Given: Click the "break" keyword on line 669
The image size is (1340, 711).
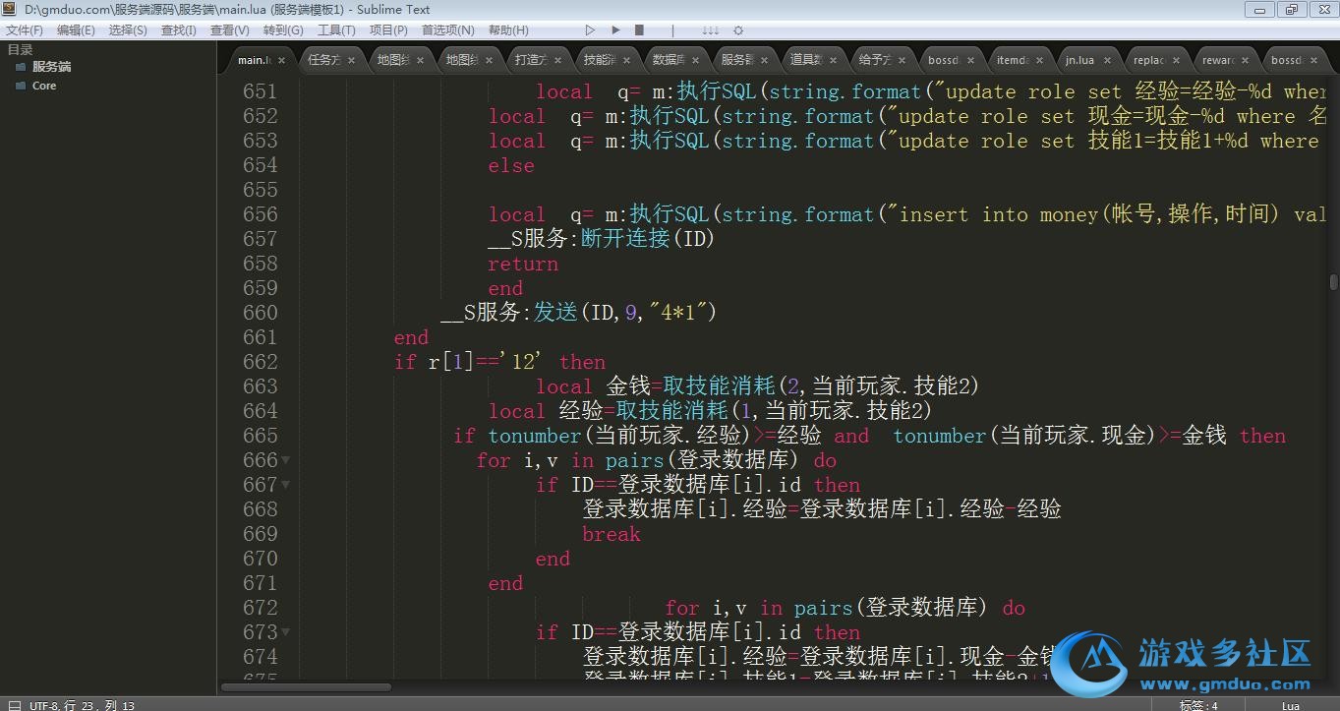Looking at the screenshot, I should coord(612,534).
